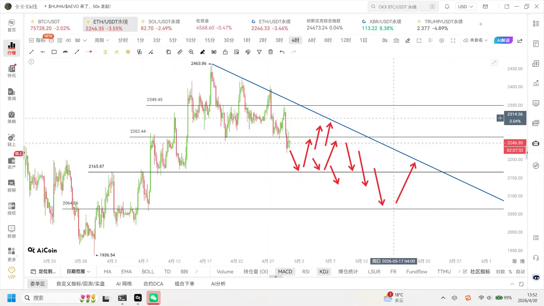Take a chart screenshot with camera icon

pyautogui.click(x=396, y=40)
